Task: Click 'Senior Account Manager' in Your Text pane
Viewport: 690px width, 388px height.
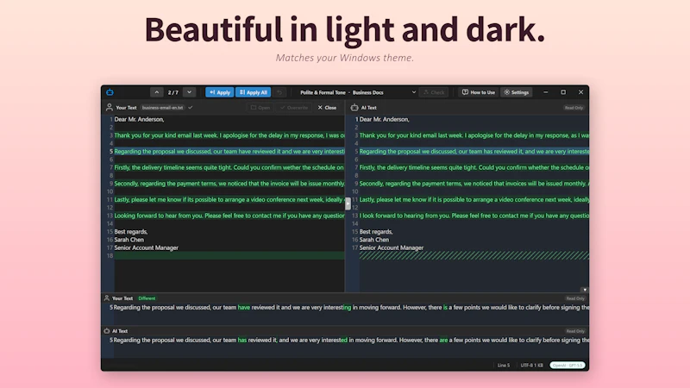Action: 146,247
